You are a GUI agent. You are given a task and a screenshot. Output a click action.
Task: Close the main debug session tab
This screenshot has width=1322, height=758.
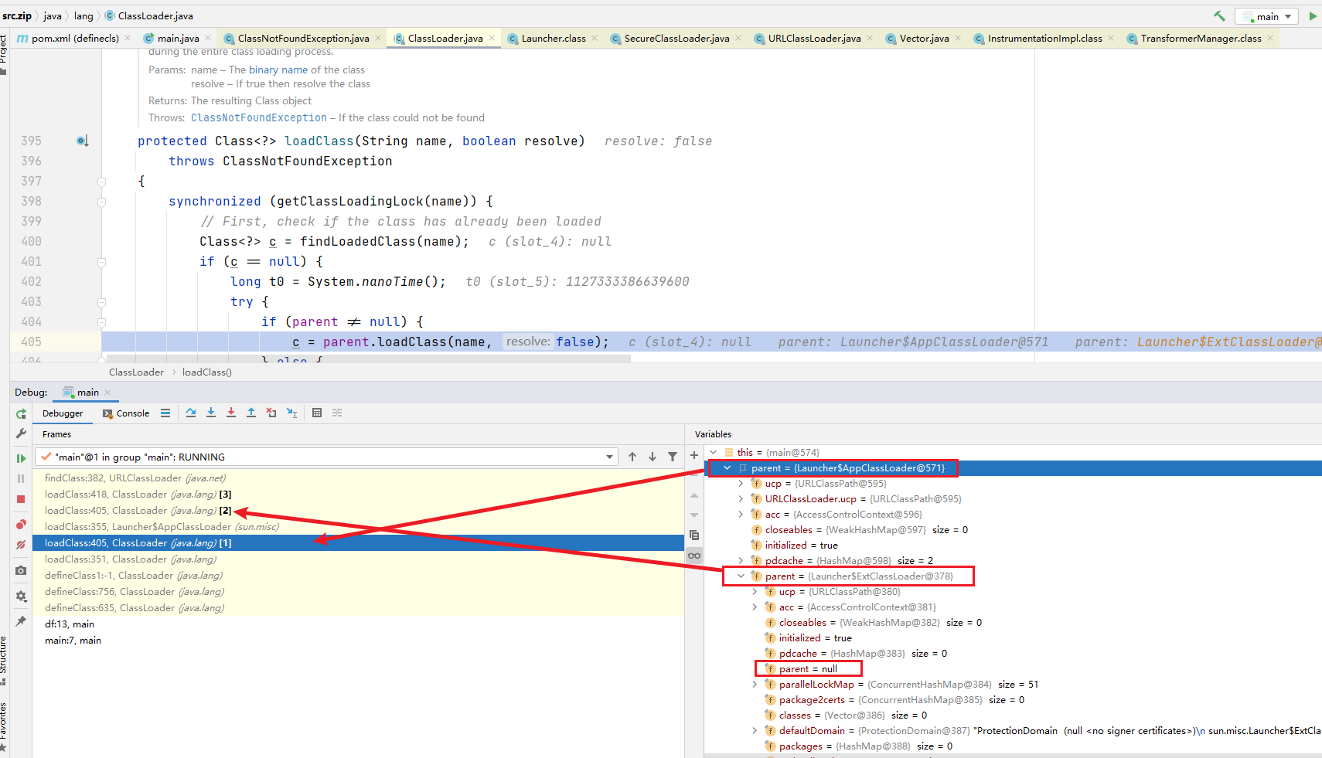107,393
